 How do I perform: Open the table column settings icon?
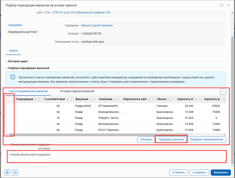[224, 99]
